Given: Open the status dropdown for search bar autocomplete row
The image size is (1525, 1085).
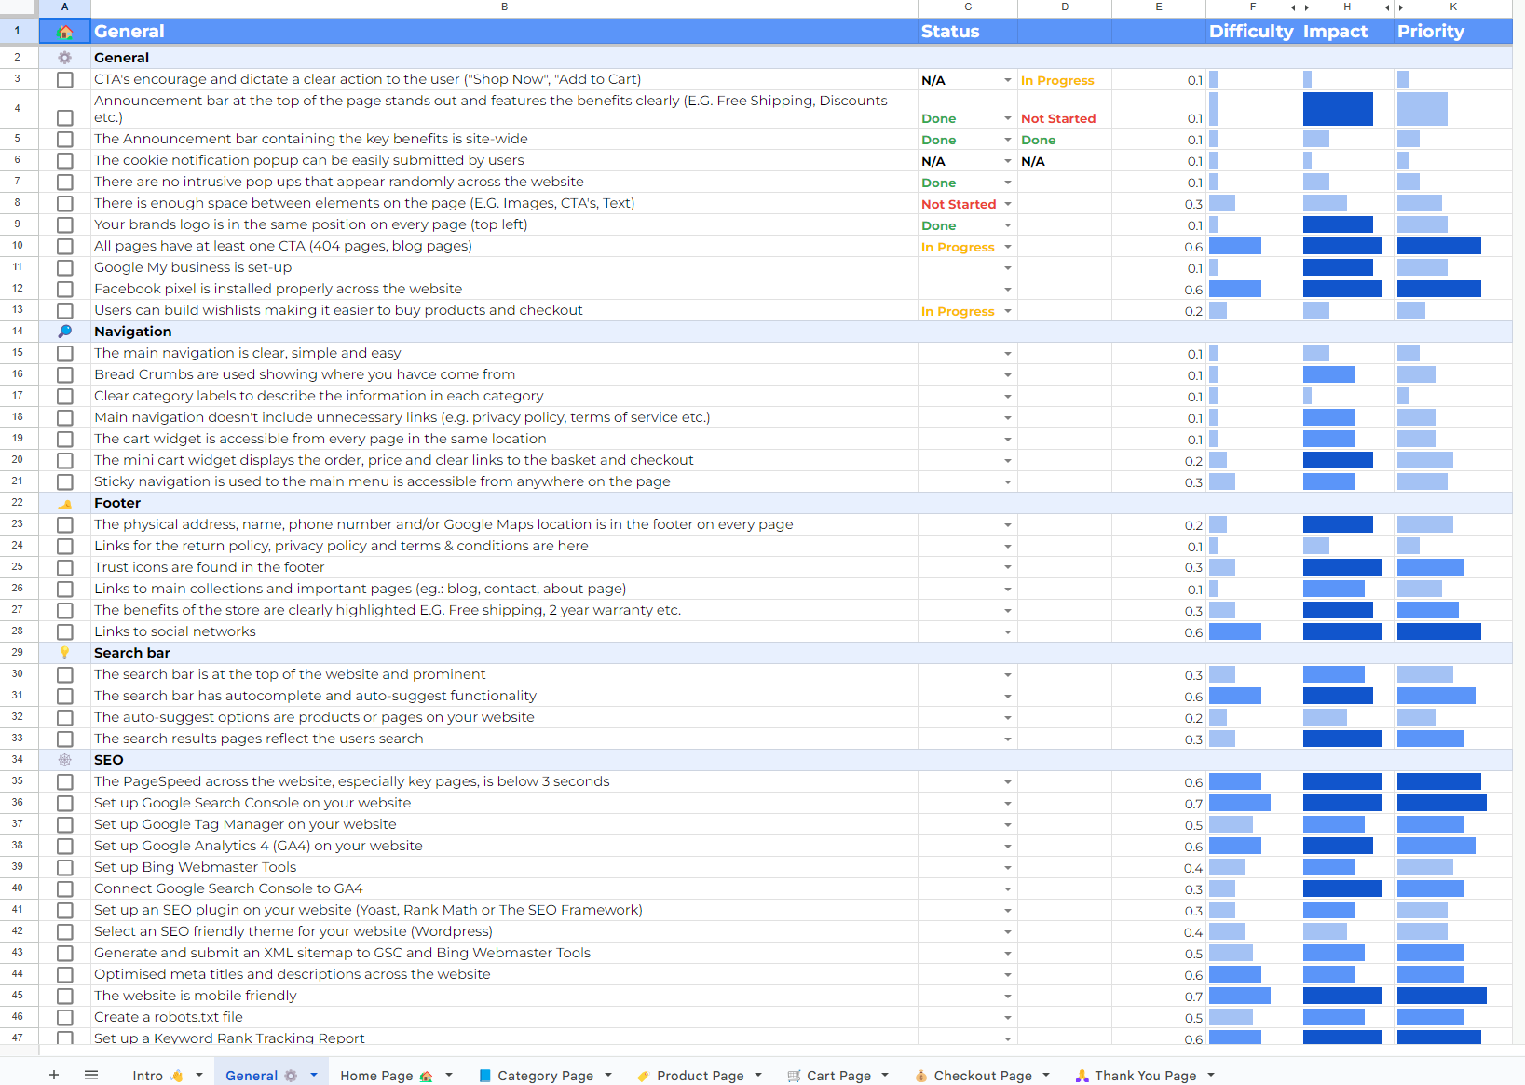Looking at the screenshot, I should click(x=1008, y=697).
